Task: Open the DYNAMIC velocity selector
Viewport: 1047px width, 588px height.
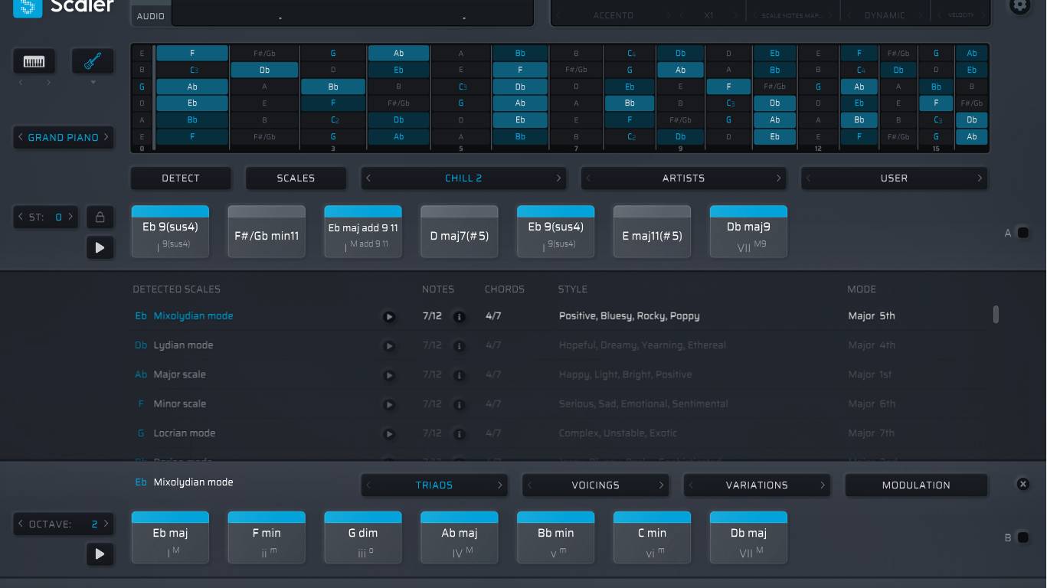Action: 885,15
